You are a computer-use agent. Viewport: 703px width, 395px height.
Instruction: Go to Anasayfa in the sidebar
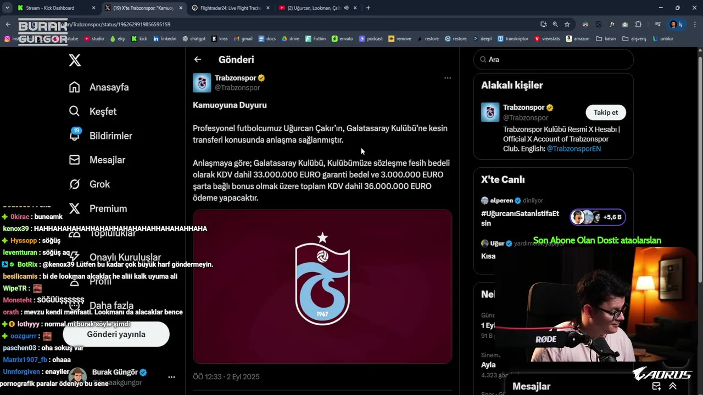[98, 87]
